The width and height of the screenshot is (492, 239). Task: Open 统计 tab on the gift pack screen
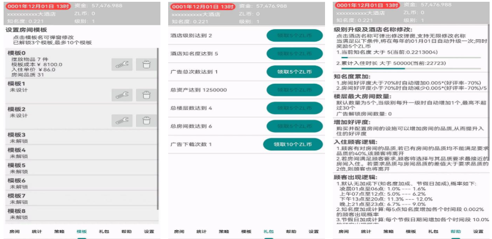coord(202,231)
